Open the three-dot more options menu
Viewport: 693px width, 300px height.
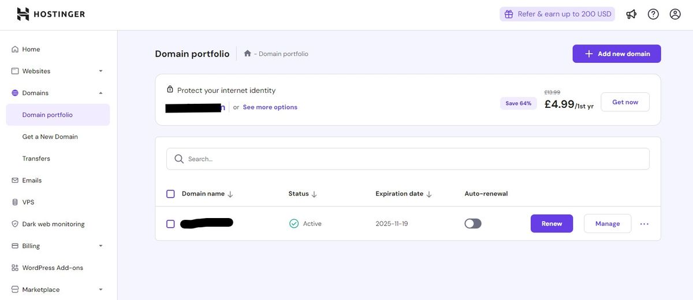point(644,224)
